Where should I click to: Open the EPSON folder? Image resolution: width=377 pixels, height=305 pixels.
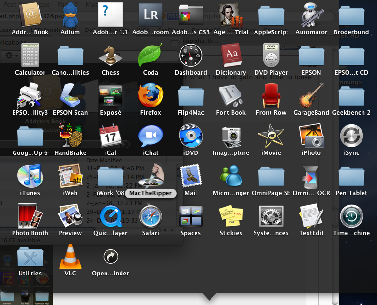pos(311,56)
